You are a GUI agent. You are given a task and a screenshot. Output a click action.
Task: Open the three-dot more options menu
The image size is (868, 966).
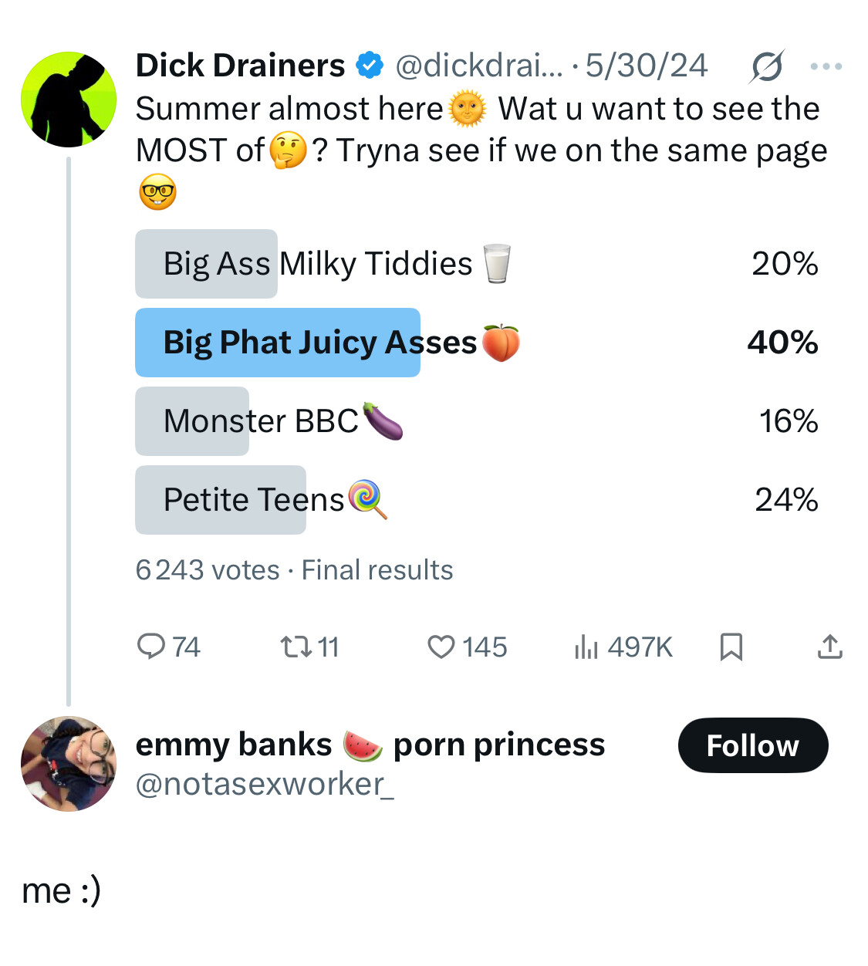coord(826,66)
